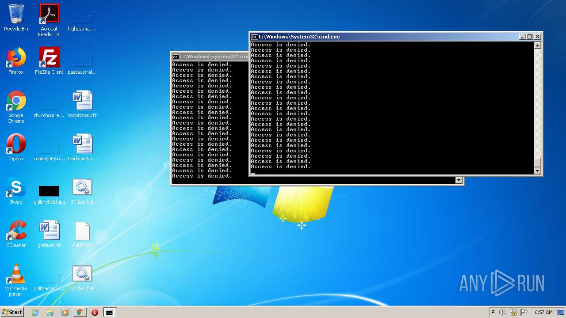The image size is (566, 318).
Task: Show hidden system tray icons
Action: [x=493, y=312]
